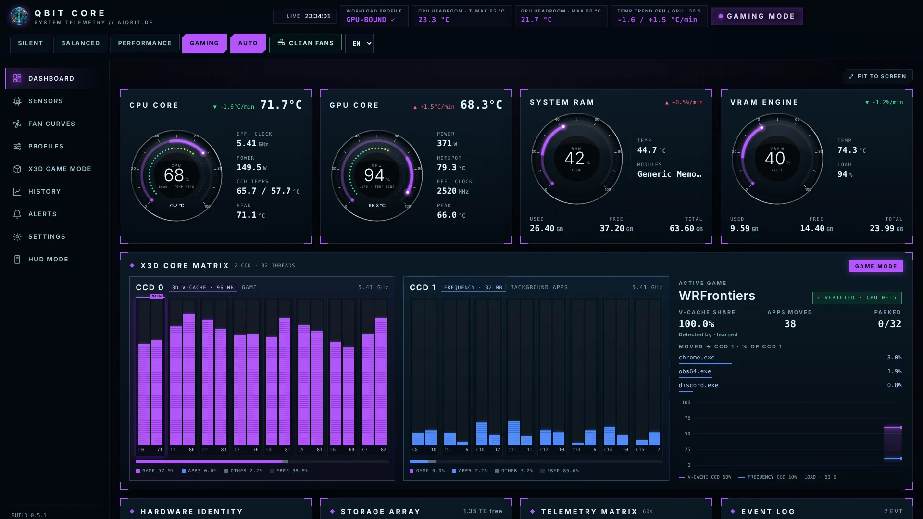
Task: Click the CPU core load gauge
Action: click(176, 175)
